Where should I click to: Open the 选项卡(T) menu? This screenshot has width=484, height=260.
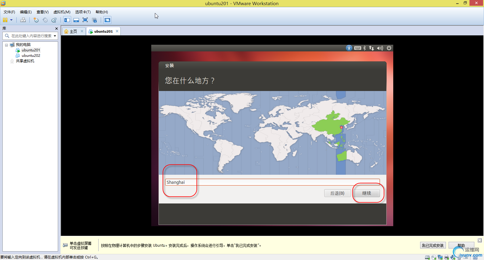[x=83, y=12]
